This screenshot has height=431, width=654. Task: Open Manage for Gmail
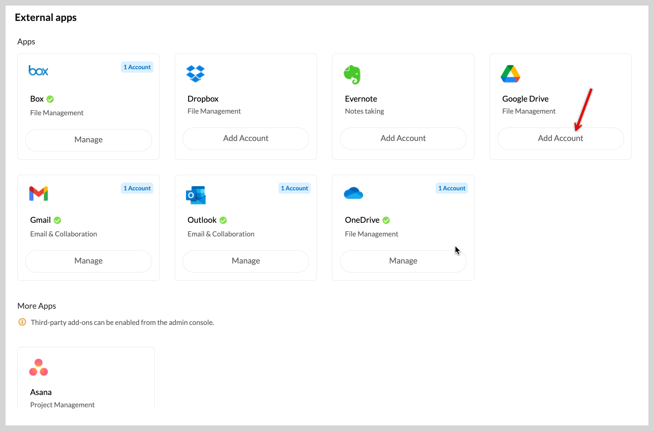pyautogui.click(x=89, y=261)
